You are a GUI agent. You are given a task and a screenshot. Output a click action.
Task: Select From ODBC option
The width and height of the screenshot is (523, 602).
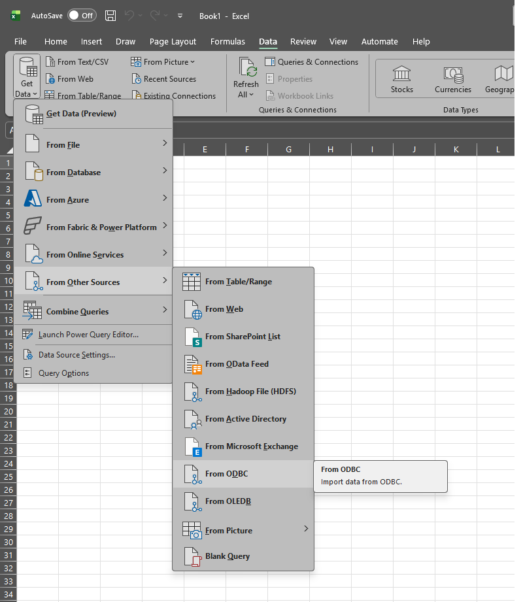point(243,474)
